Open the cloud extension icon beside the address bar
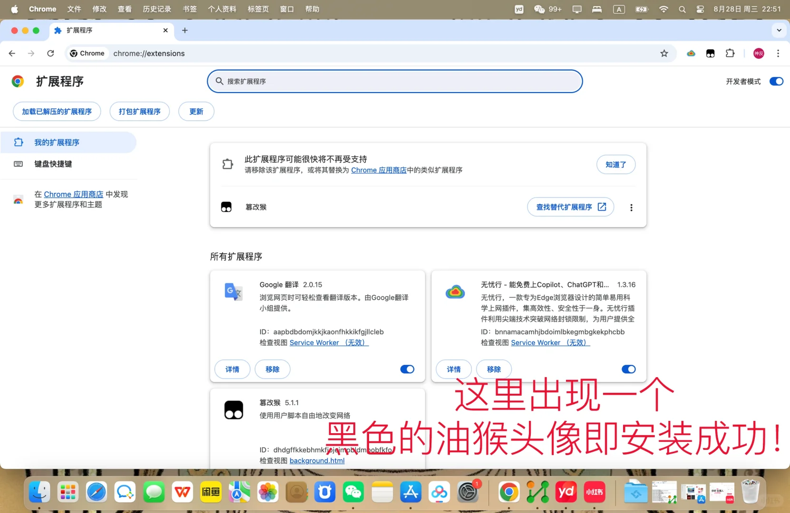 click(691, 53)
